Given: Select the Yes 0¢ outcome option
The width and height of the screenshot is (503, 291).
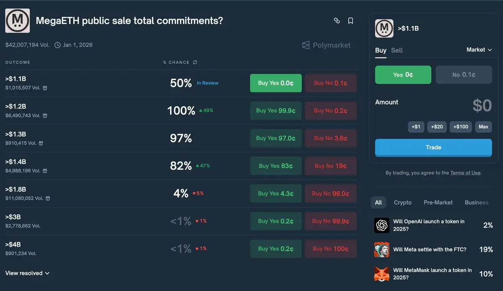Looking at the screenshot, I should pos(403,75).
